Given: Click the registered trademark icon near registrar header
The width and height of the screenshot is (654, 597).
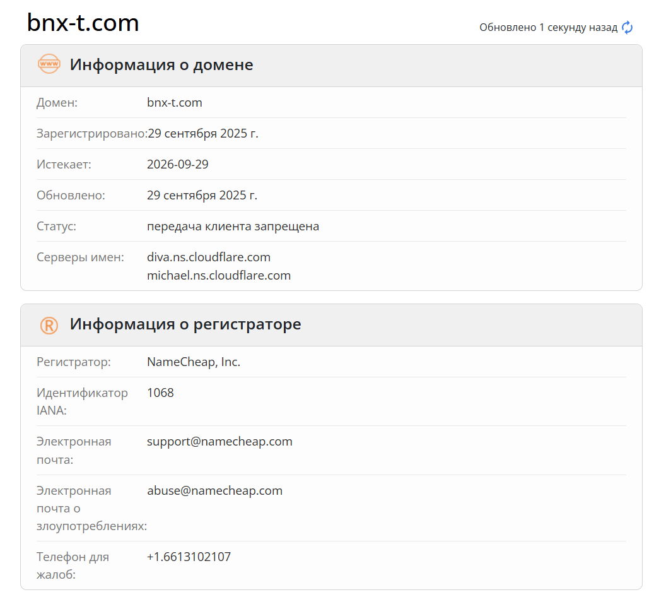Looking at the screenshot, I should pyautogui.click(x=49, y=324).
